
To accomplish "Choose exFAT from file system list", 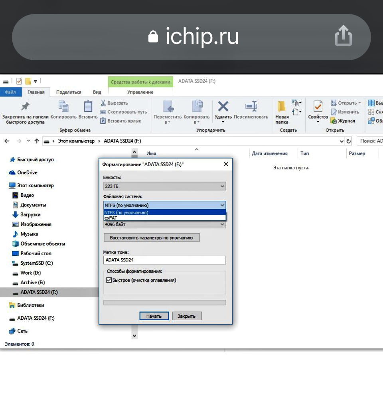I will tap(165, 218).
